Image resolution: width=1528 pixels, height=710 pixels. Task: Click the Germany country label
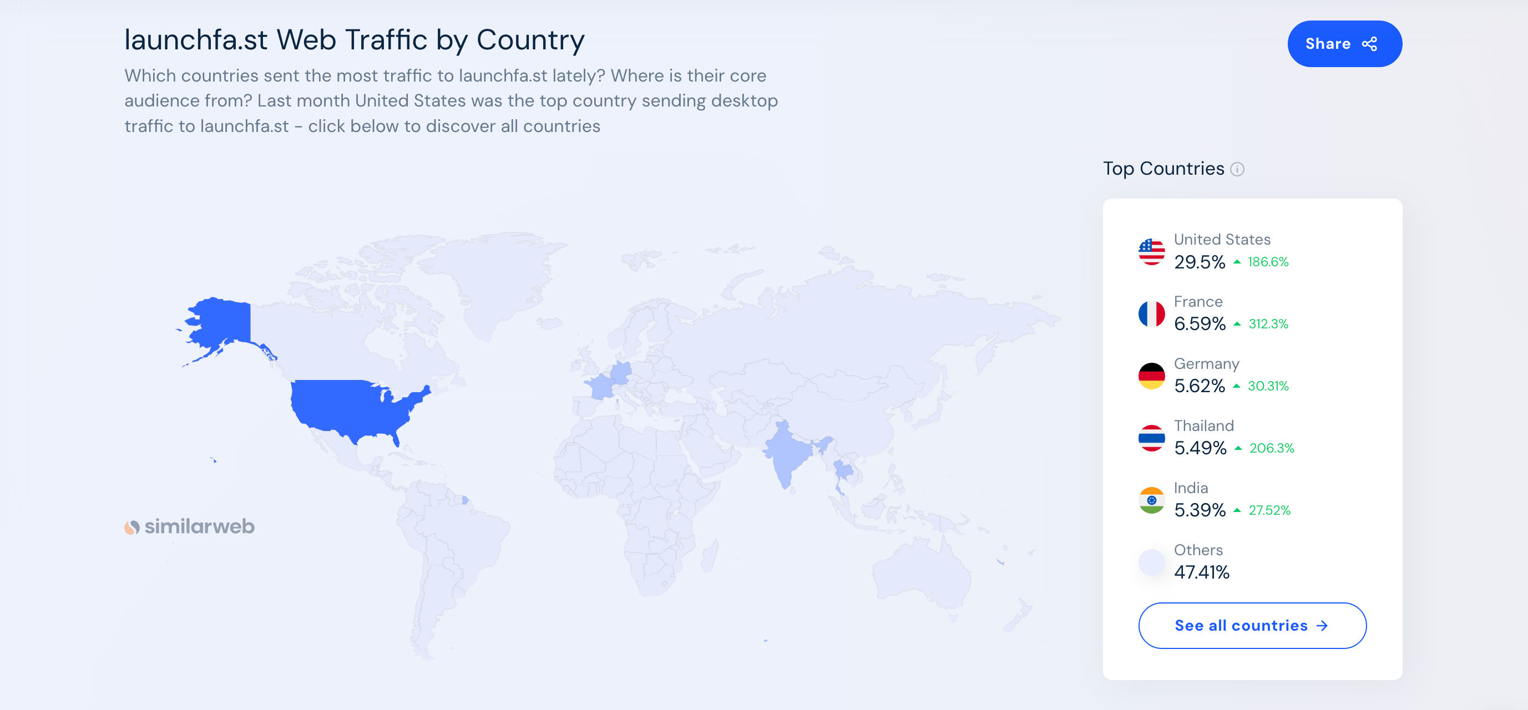coord(1206,364)
